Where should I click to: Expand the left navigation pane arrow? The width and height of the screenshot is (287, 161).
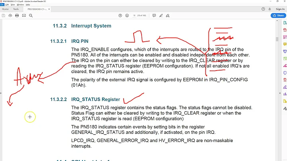(1, 93)
